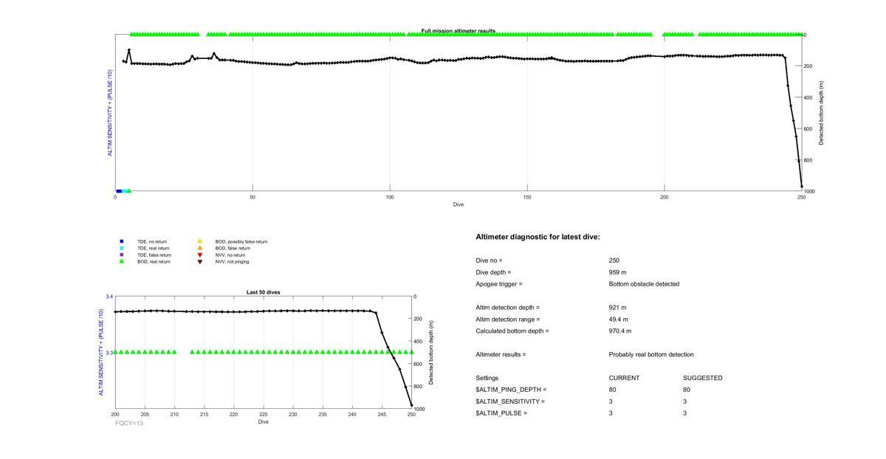Viewport: 886px width, 459px height.
Task: Click the green triangle BOD real return legend marker
Action: (x=121, y=261)
